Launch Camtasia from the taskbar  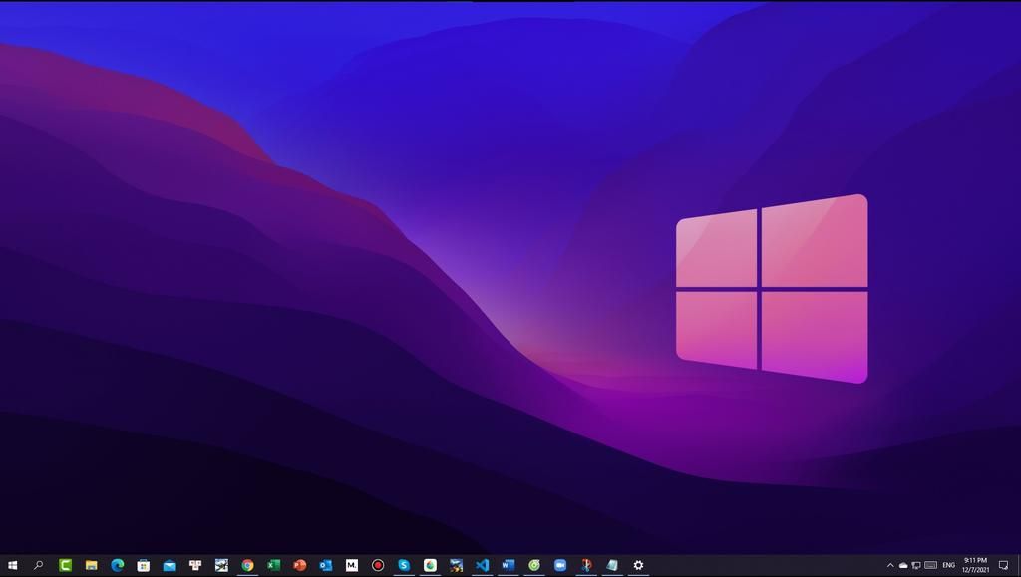tap(65, 565)
